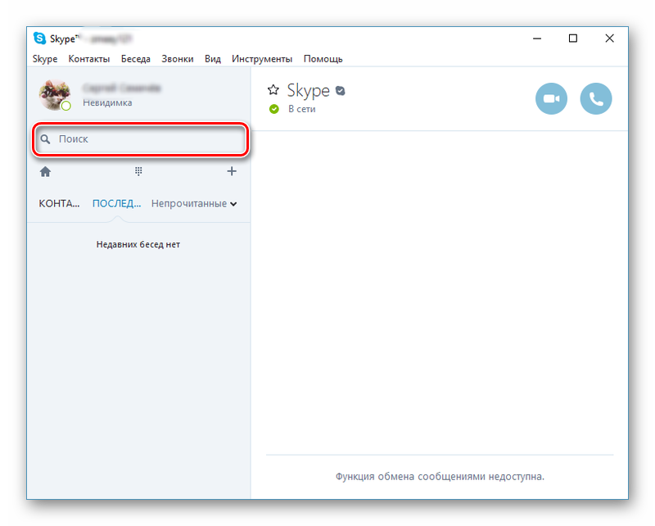Focus the Поиск search field
Screen dimensions: 655x526
141,139
